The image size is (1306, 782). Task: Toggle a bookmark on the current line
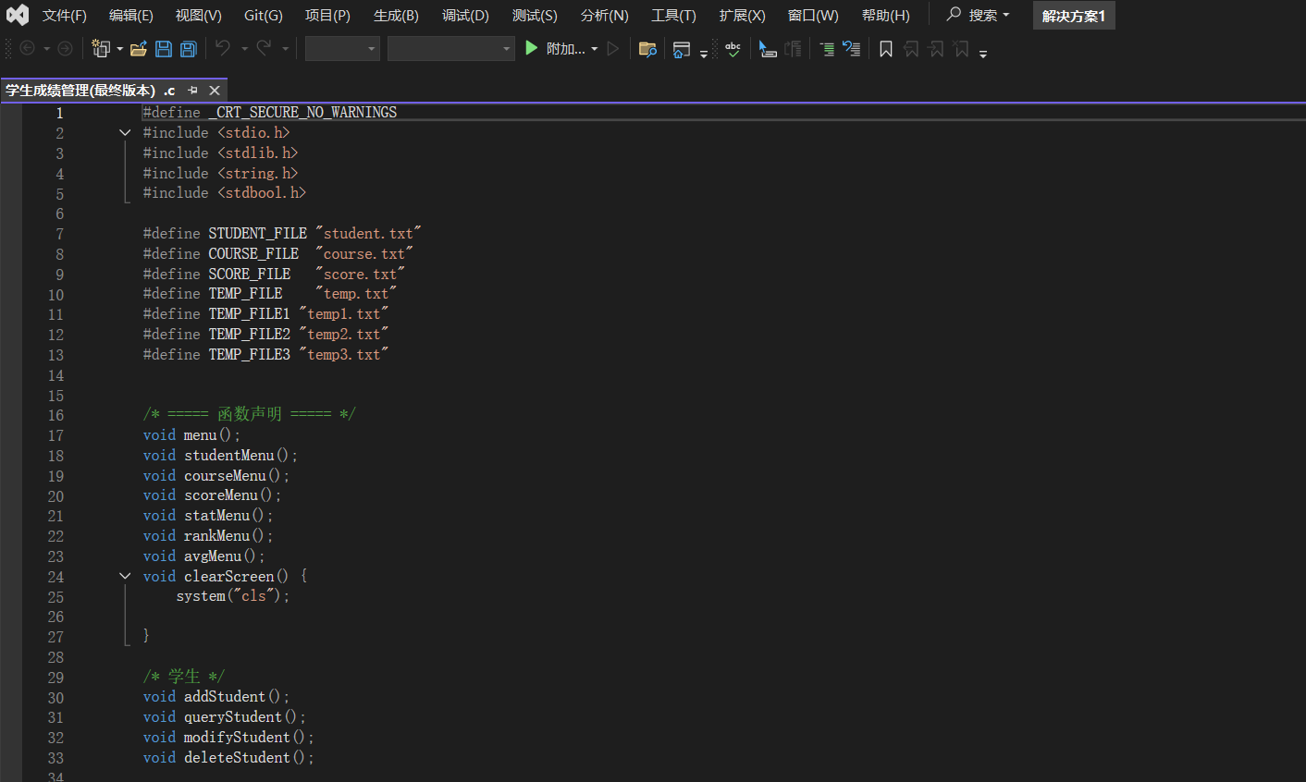coord(886,49)
